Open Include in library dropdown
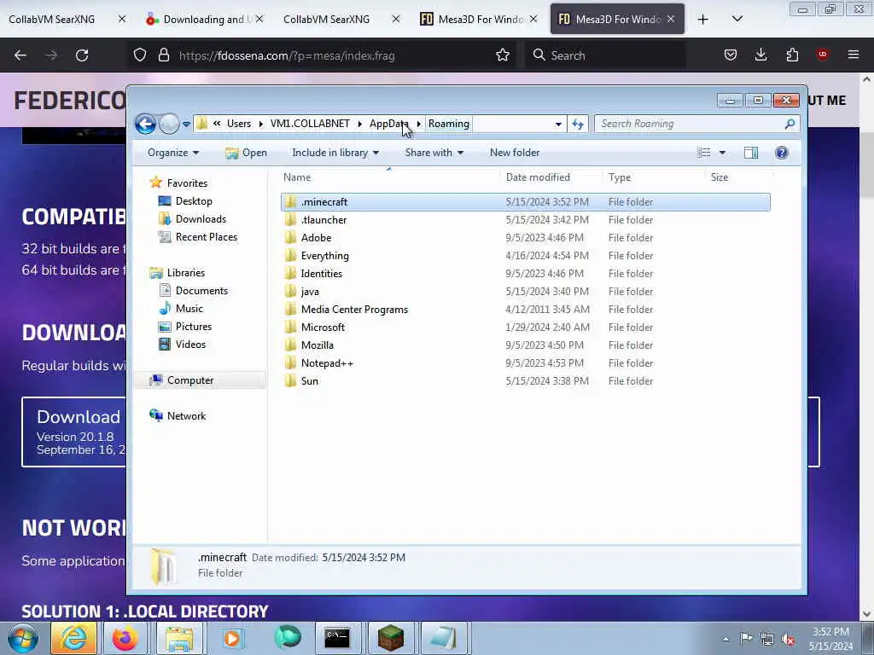Viewport: 874px width, 655px height. (x=335, y=153)
